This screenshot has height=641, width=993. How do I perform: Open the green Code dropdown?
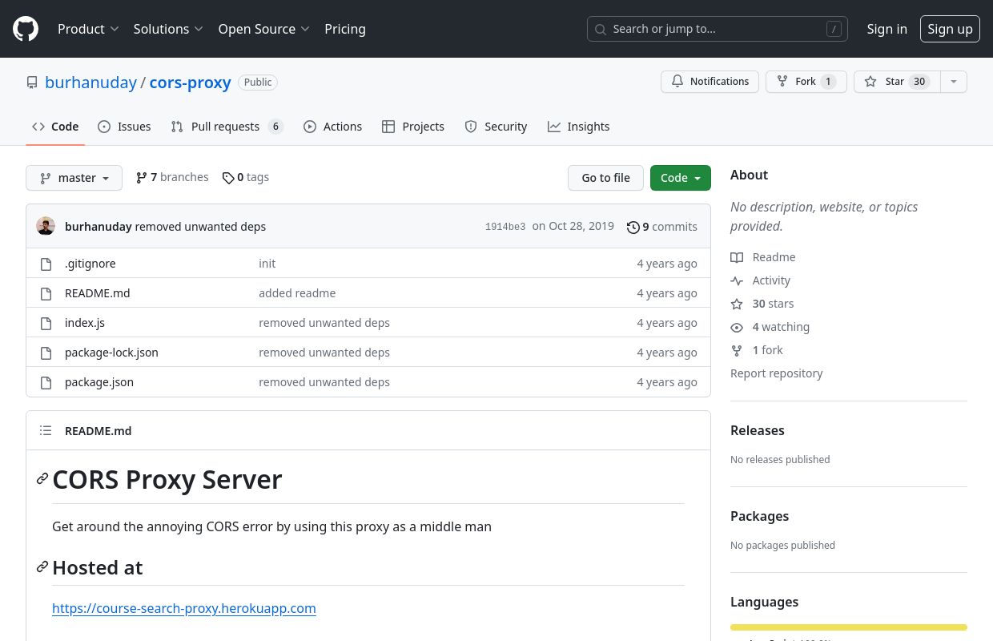coord(681,178)
